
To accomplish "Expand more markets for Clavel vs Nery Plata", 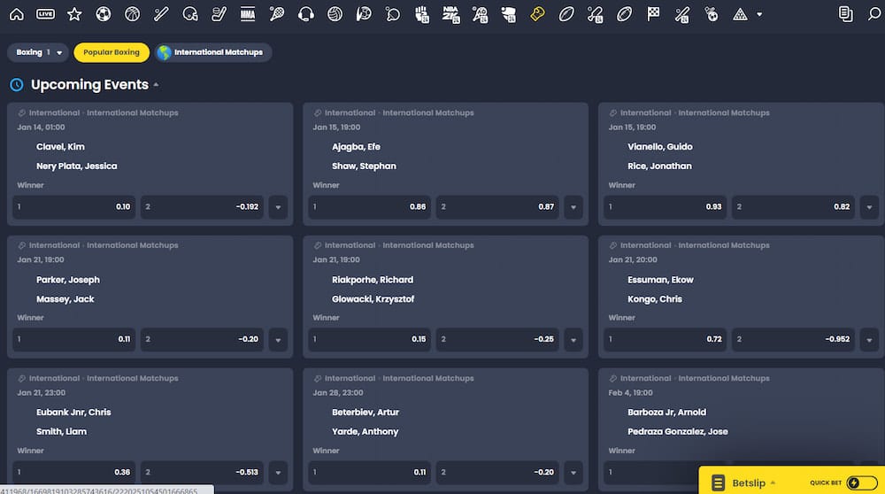I will (x=278, y=207).
